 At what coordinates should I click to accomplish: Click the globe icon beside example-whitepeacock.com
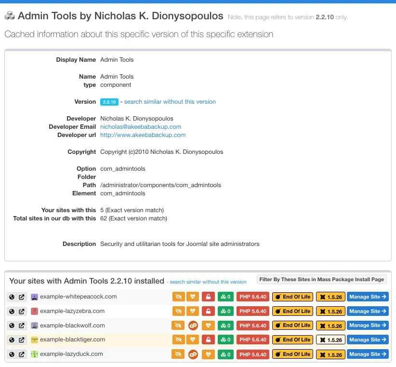(11, 297)
